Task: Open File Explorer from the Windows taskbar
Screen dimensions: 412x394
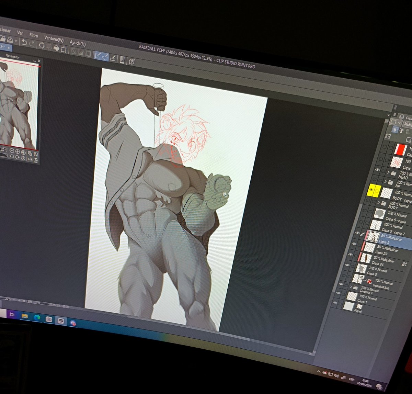Action: pyautogui.click(x=25, y=316)
